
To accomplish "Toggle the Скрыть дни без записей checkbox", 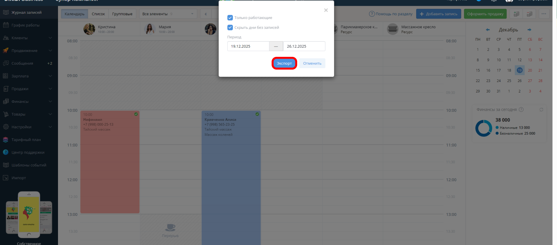I will [230, 27].
